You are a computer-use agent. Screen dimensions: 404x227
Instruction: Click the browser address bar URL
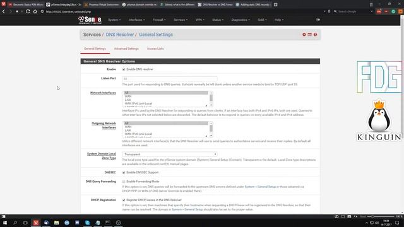click(68, 11)
